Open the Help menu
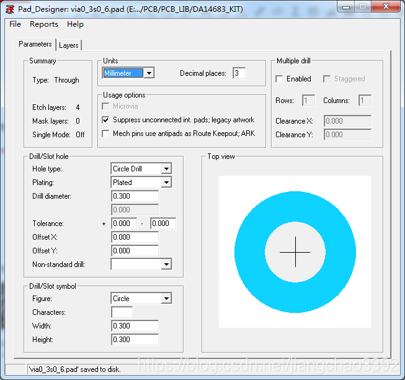The image size is (405, 380). 75,24
